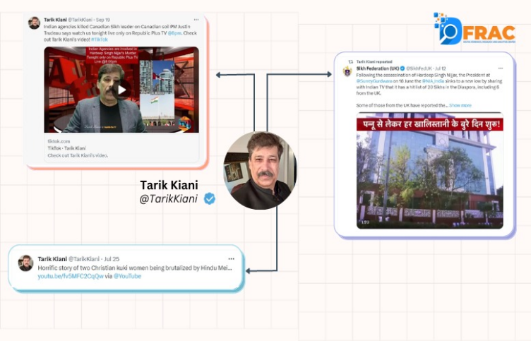Image resolution: width=531 pixels, height=341 pixels.
Task: Click the @SurreyGurdwara mention
Action: point(374,81)
